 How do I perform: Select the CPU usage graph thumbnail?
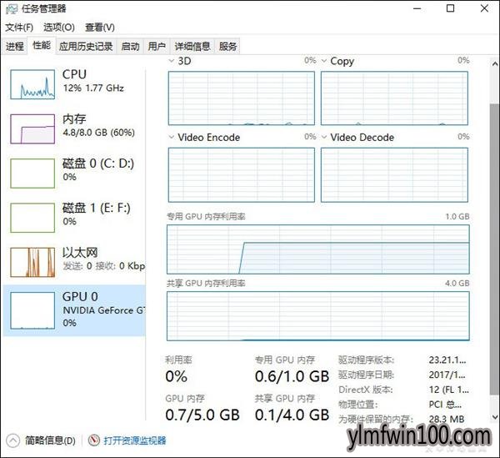click(32, 84)
